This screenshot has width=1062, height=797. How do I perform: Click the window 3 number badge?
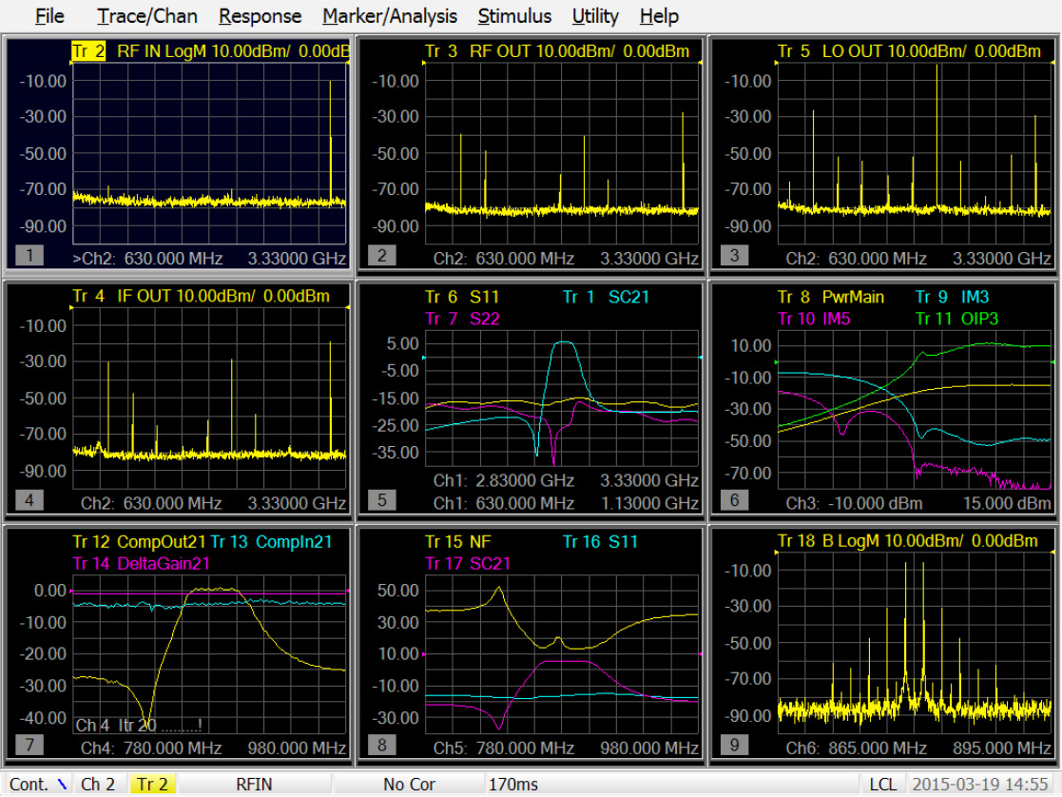click(x=734, y=255)
